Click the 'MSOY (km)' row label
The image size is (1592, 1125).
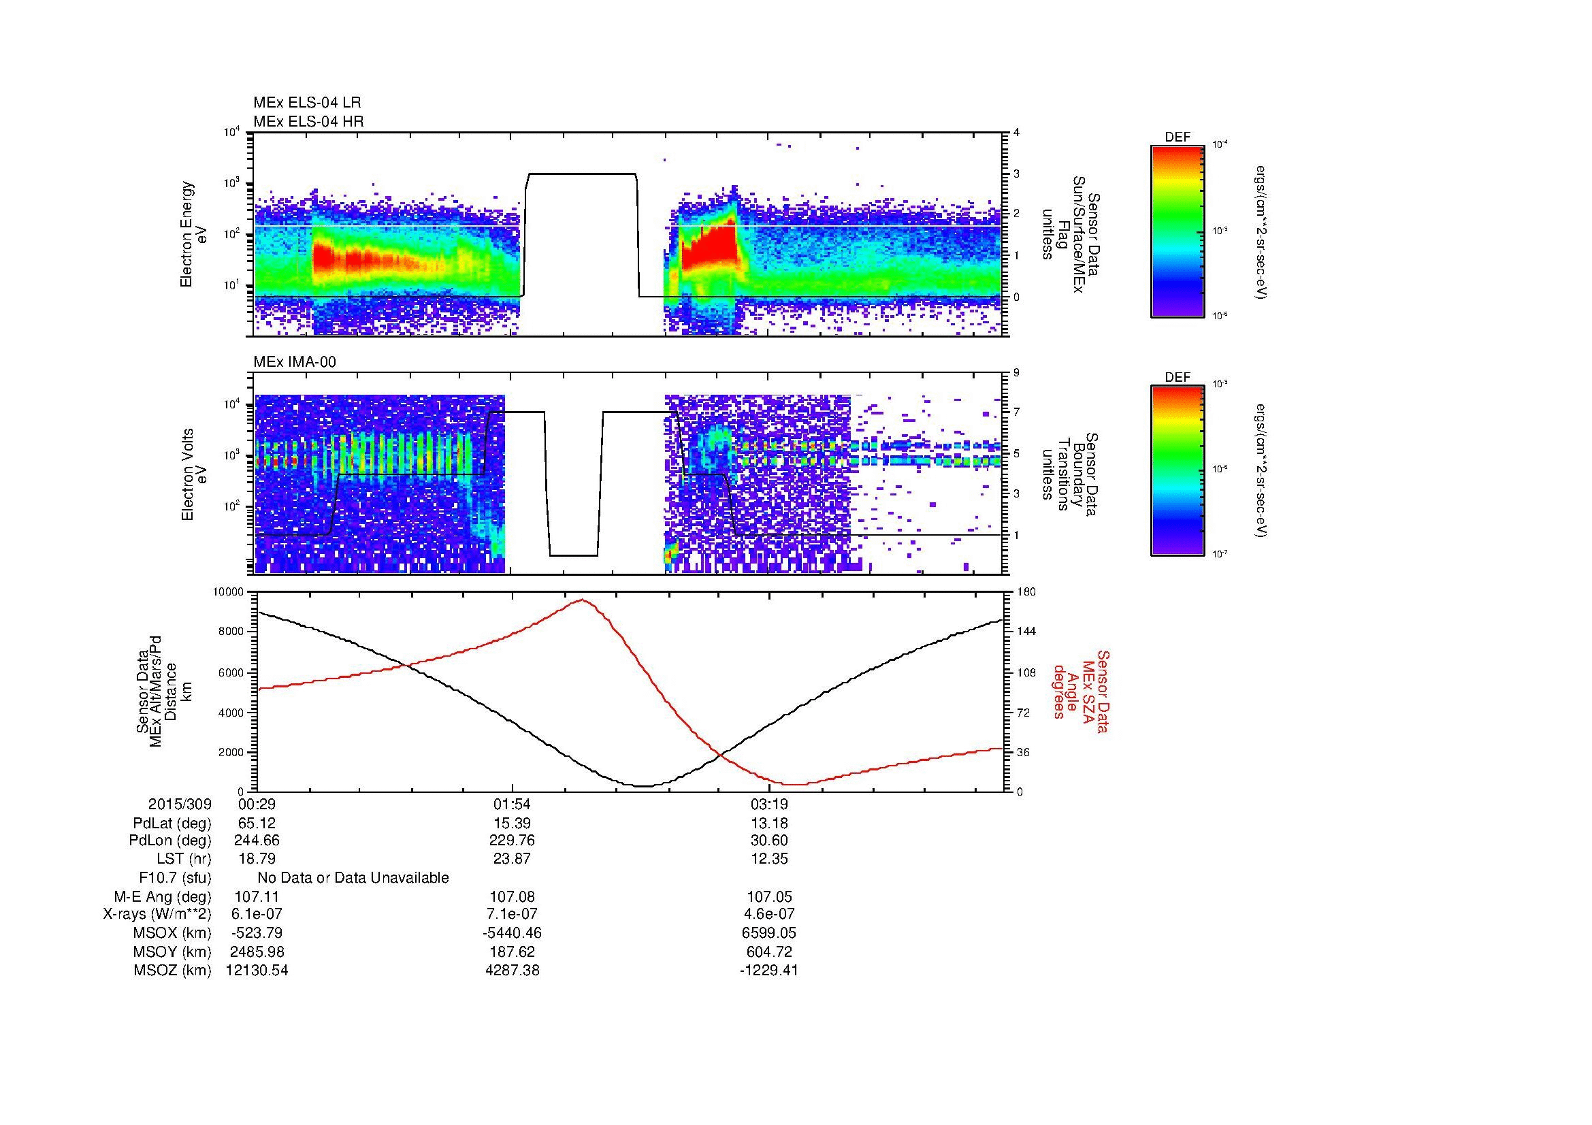tap(173, 952)
